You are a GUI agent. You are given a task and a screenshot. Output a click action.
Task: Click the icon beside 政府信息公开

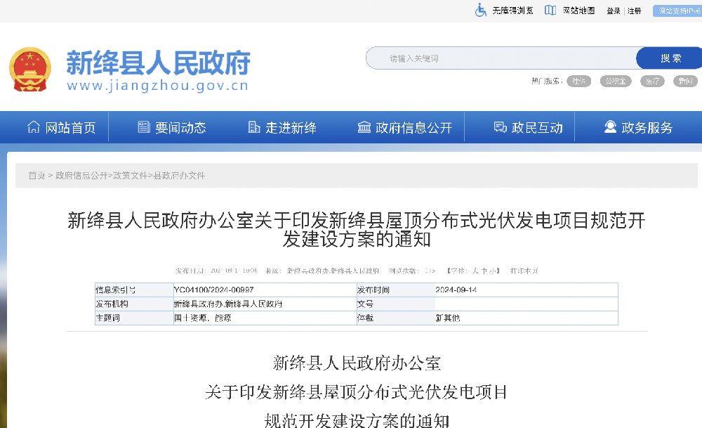pyautogui.click(x=364, y=127)
